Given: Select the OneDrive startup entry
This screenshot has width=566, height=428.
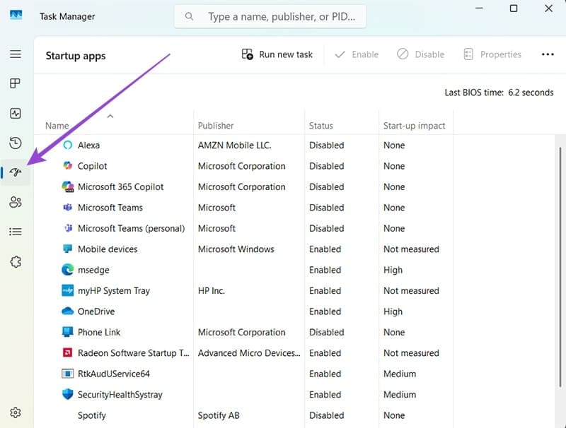Looking at the screenshot, I should coord(96,311).
